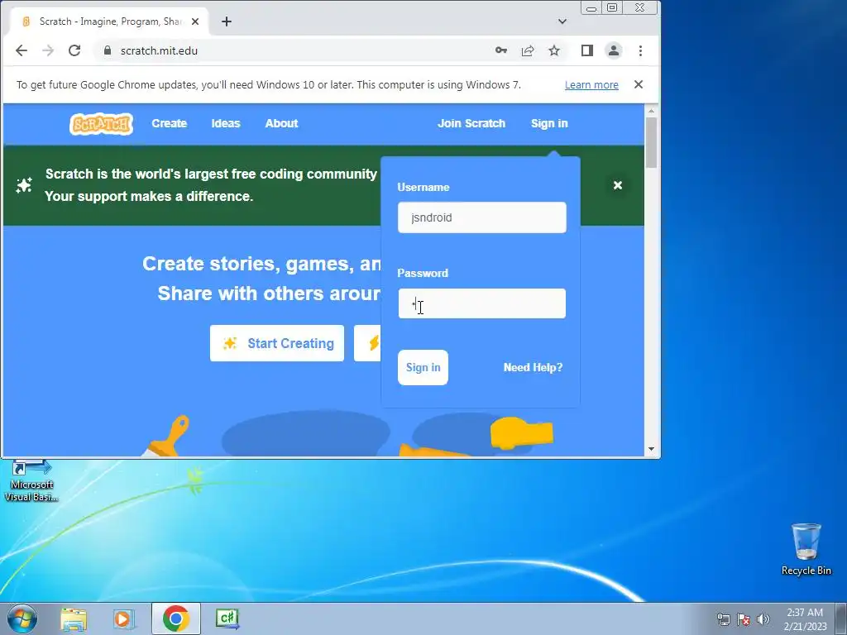Click the Action Center flag icon
Screen dimensions: 847x635
[744, 619]
